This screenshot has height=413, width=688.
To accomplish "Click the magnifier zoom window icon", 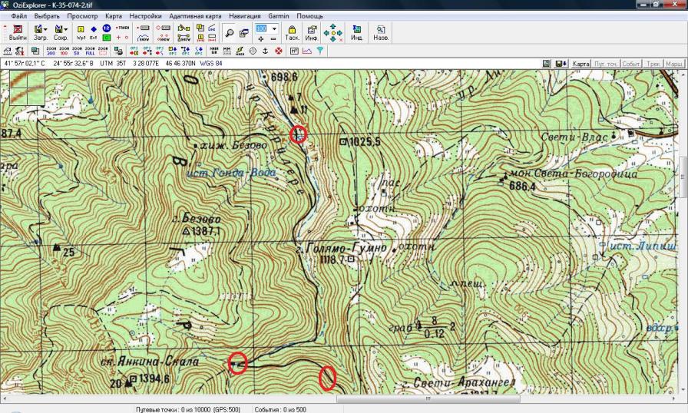I will 228,32.
